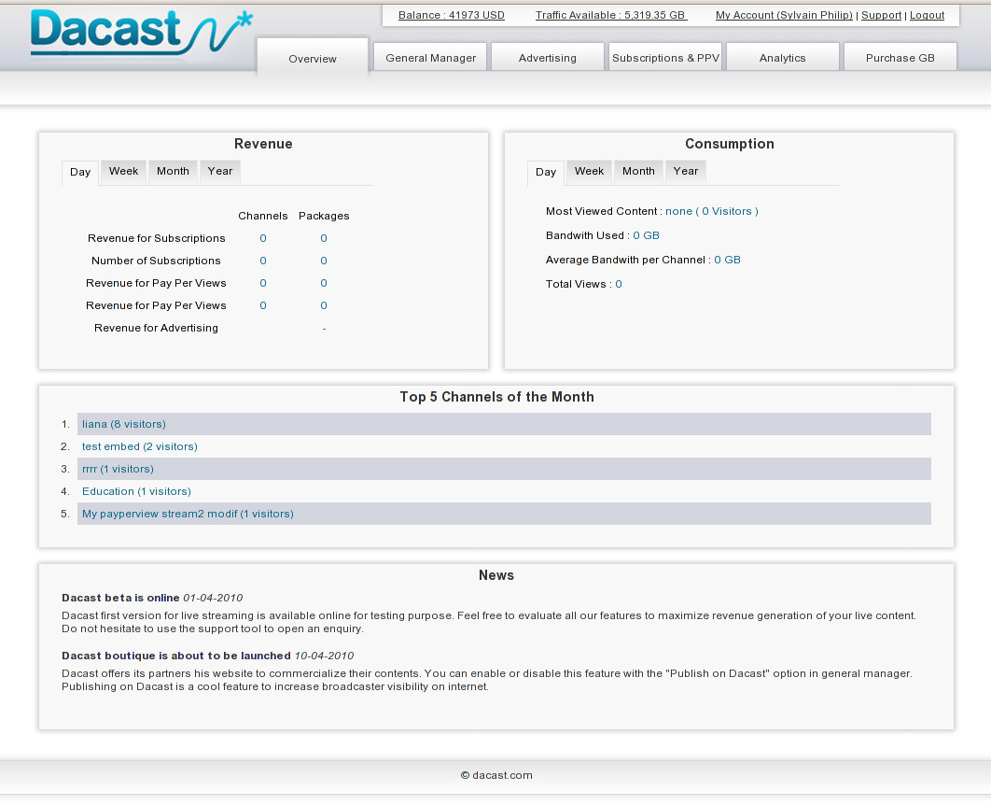Click the Top 5 Channels of the Month heading
This screenshot has width=991, height=805.
click(496, 397)
